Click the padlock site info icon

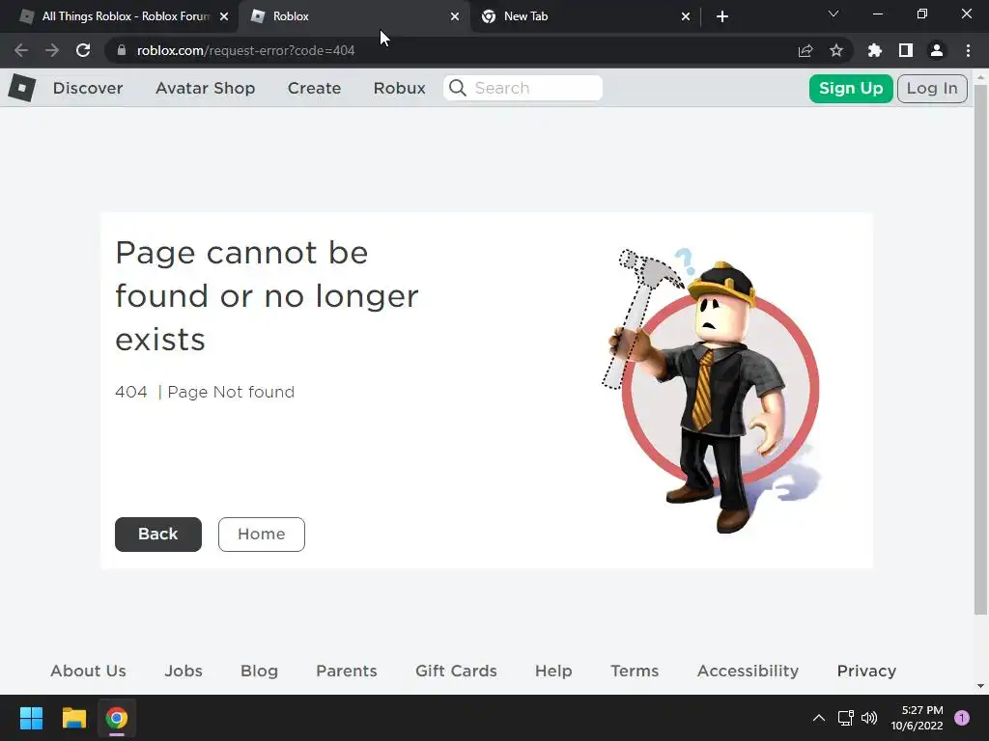122,50
